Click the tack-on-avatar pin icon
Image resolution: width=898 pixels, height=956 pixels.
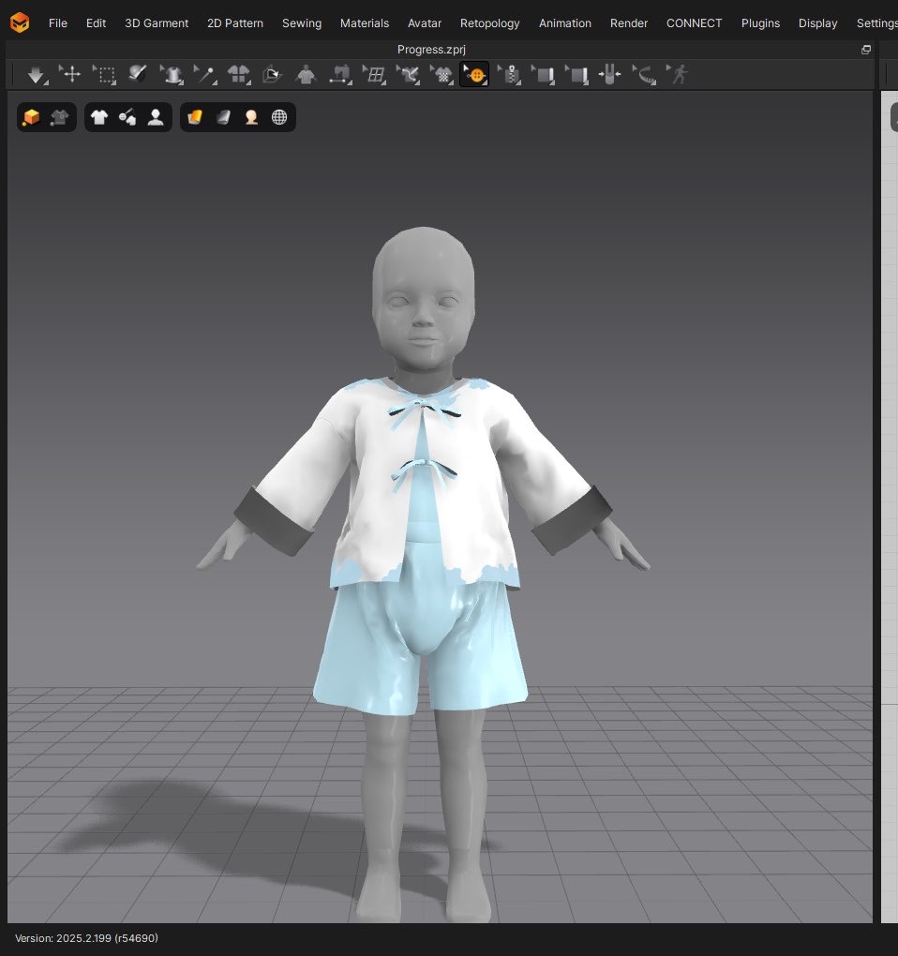tap(609, 74)
